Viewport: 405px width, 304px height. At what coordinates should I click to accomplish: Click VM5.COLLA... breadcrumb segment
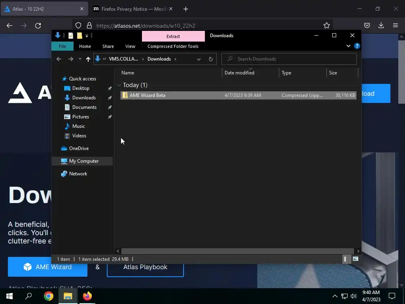[x=123, y=59]
